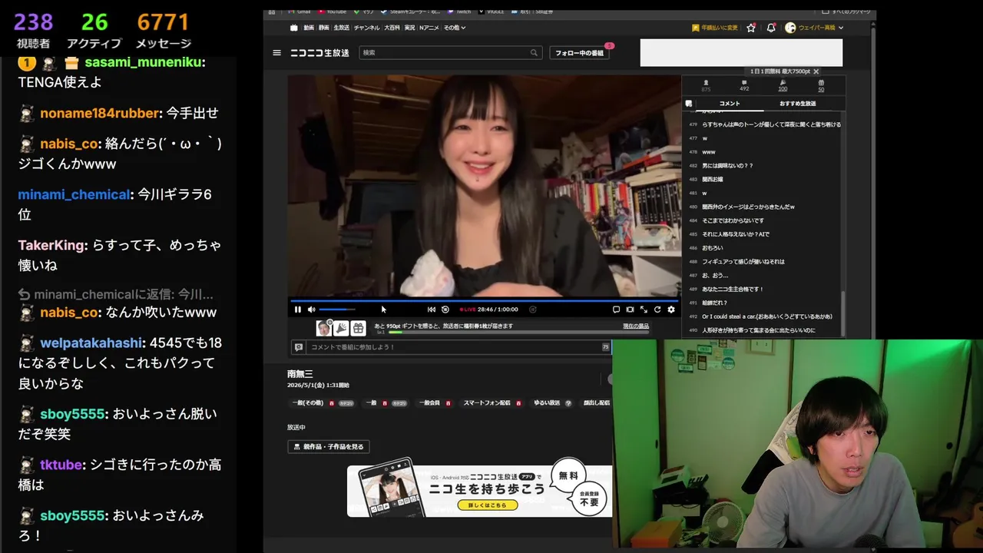Open the star favorites icon in header
This screenshot has height=553, width=983.
coord(751,28)
